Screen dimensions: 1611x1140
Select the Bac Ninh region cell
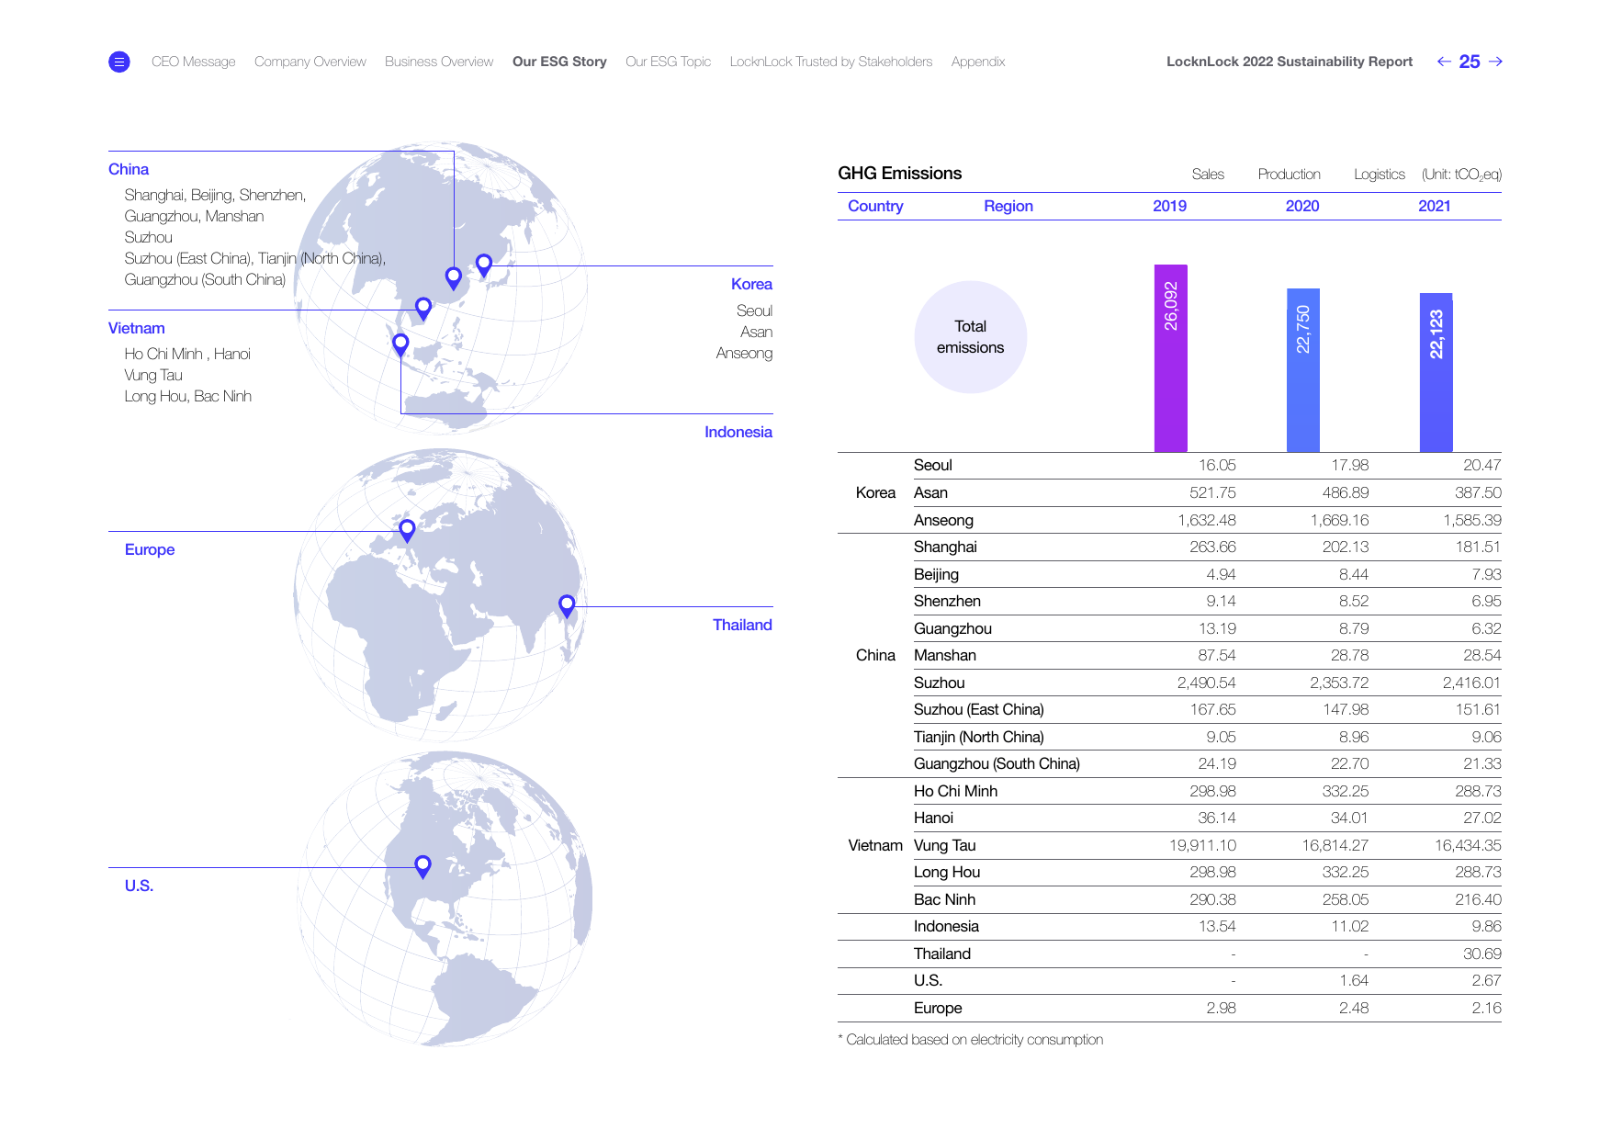pyautogui.click(x=944, y=899)
